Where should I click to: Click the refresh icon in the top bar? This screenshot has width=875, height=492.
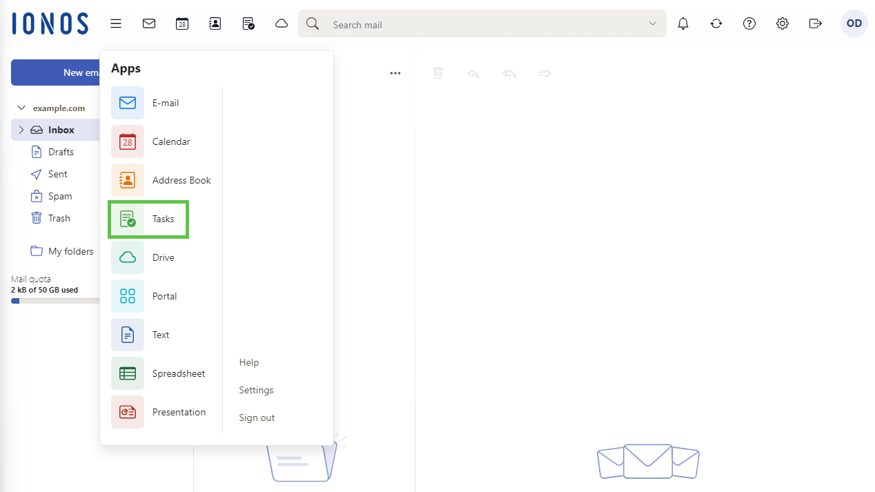(x=716, y=23)
